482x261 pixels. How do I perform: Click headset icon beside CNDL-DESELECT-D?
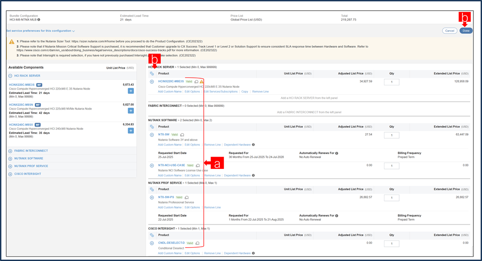(197, 243)
